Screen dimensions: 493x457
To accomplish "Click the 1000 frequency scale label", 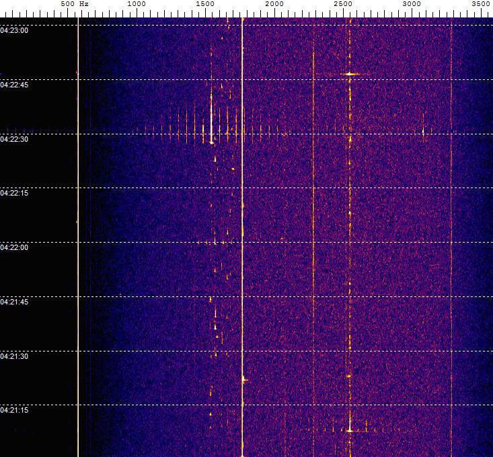I will 137,4.
